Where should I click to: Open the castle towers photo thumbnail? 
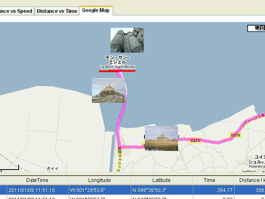click(127, 40)
